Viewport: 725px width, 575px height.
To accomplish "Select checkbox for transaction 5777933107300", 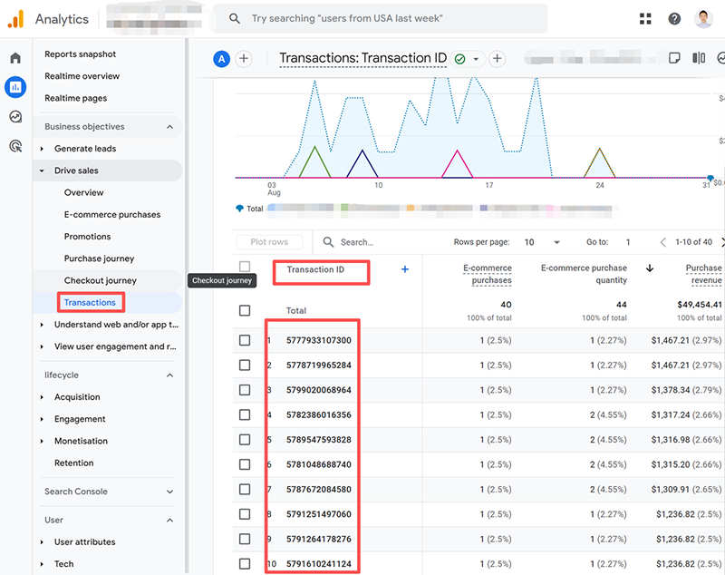I will (245, 340).
